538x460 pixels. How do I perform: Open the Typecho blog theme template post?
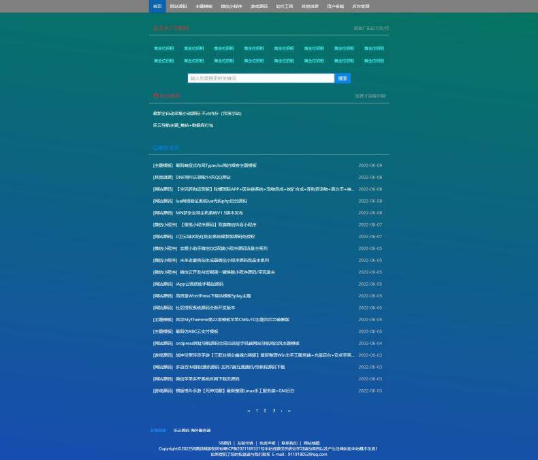point(216,165)
